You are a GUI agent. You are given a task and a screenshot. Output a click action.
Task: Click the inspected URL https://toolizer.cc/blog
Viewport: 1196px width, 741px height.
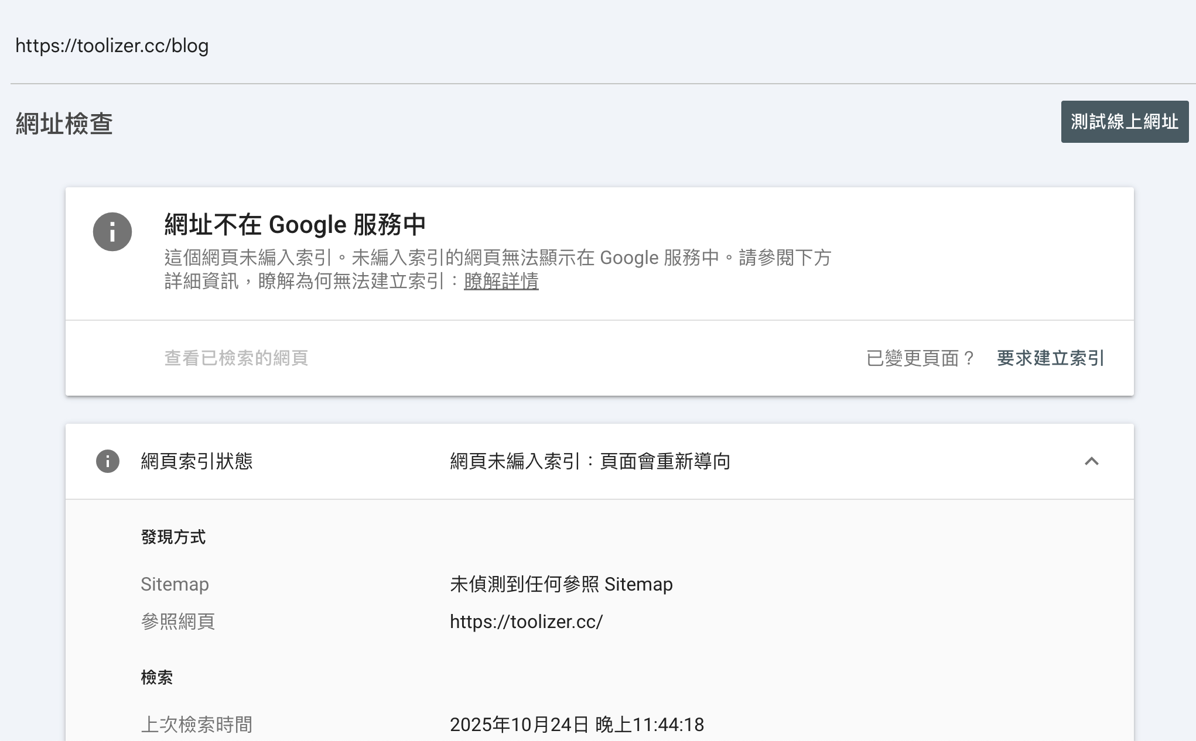coord(112,46)
